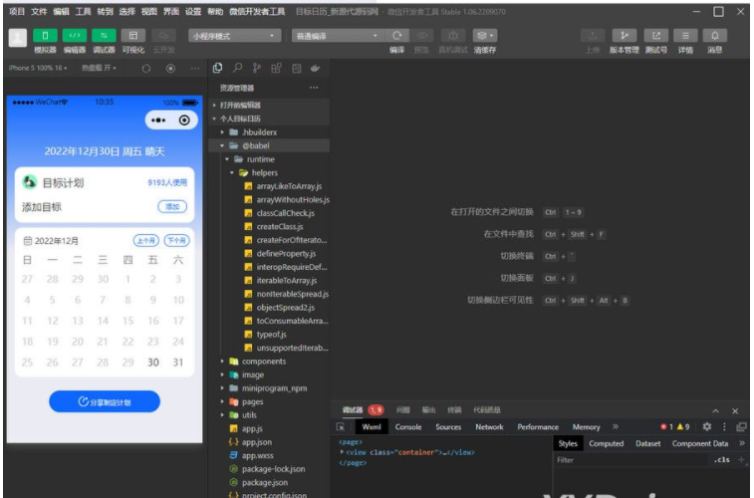The image size is (754, 498).
Task: Click the element inspector picker icon
Action: (341, 427)
